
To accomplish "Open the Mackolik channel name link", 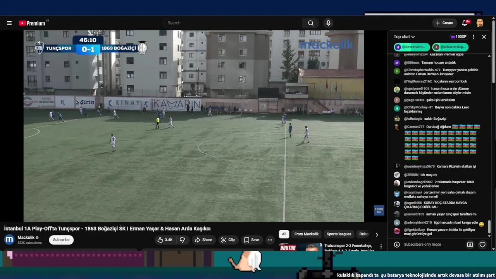I will click(26, 238).
